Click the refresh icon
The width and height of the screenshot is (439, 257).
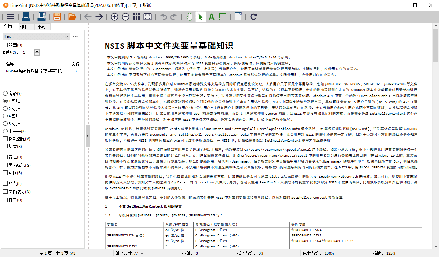coord(254,16)
